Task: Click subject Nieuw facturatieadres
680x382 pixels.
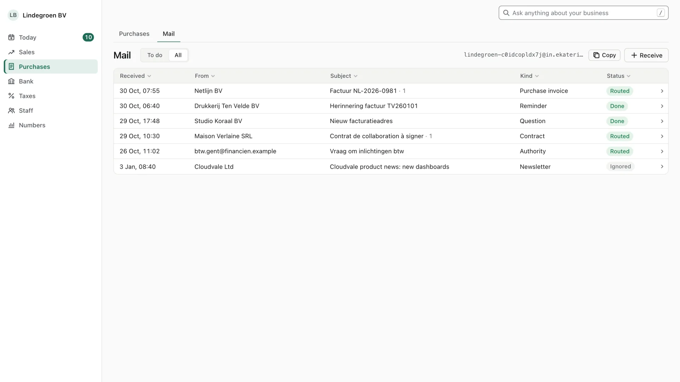Action: tap(361, 121)
